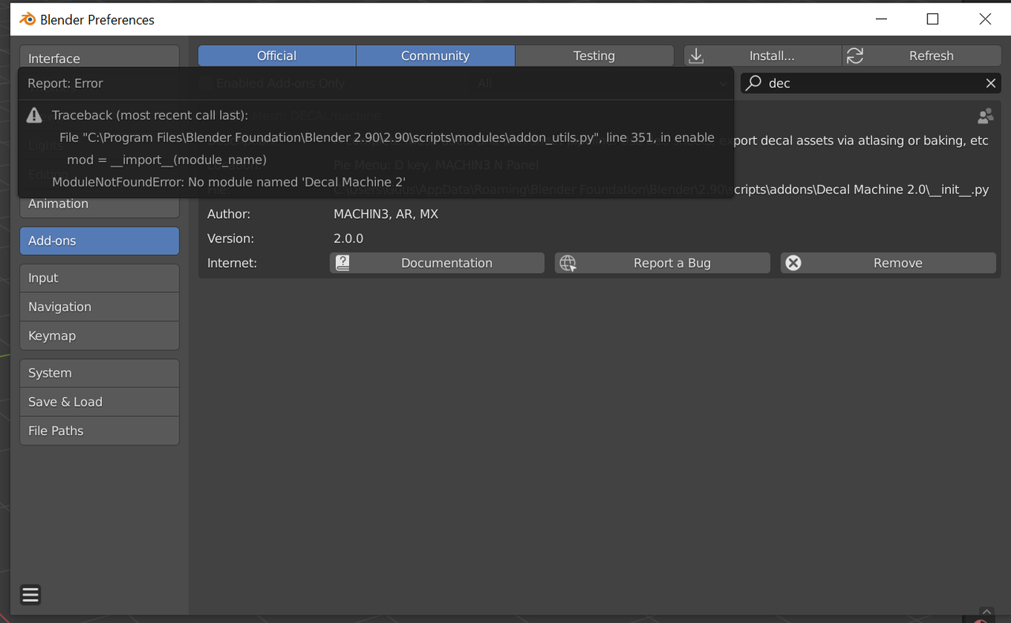Click the community users icon on the add-on

click(985, 117)
